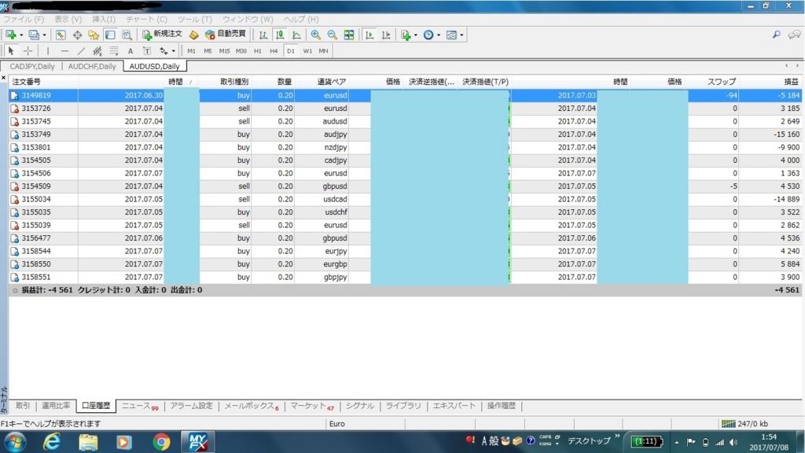Click the 新規注文 new order button
Screen dimensions: 805x453
point(162,35)
